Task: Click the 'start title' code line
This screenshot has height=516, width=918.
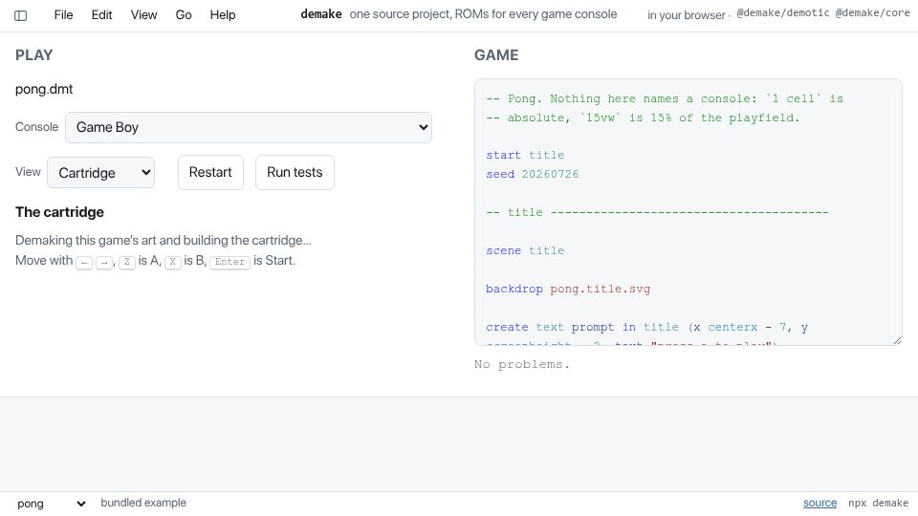Action: click(x=525, y=155)
